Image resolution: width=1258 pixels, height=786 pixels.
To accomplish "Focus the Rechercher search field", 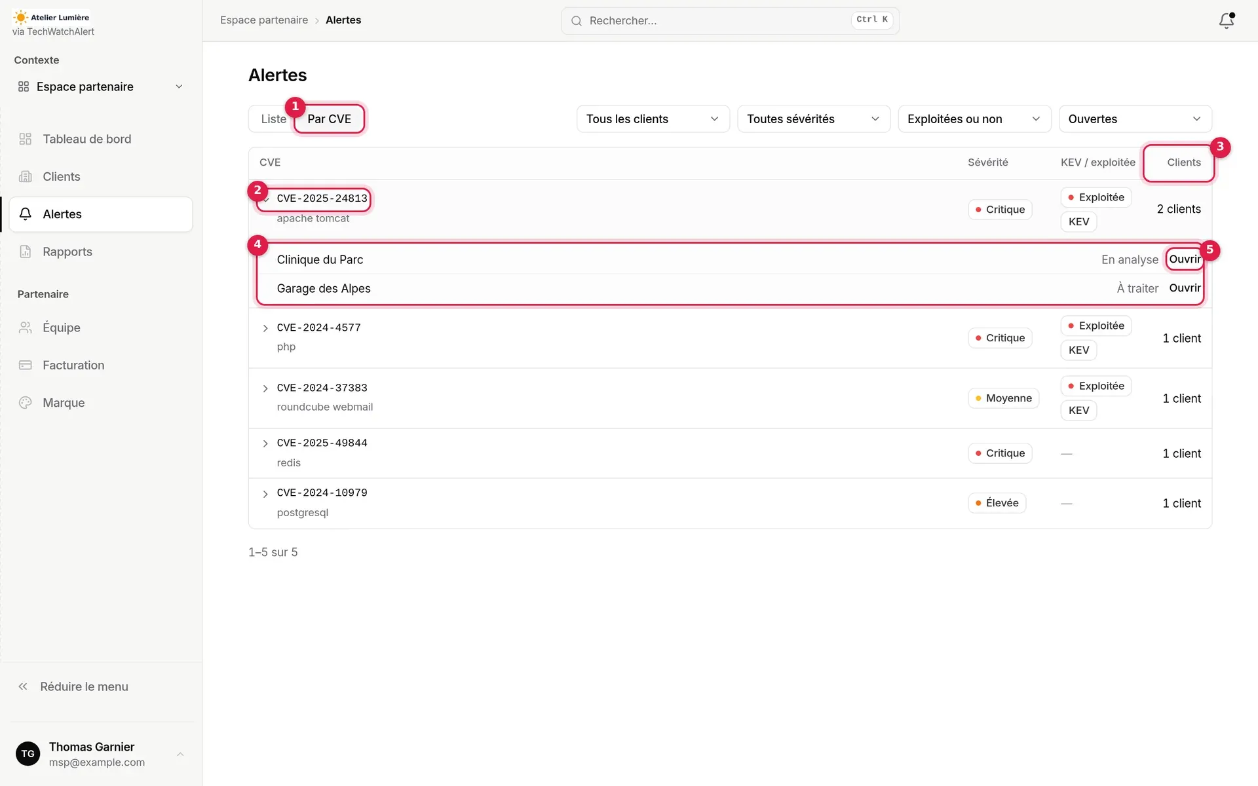I will (x=730, y=21).
